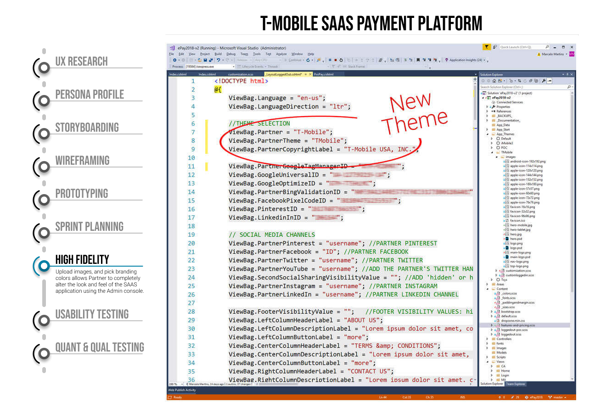
Task: Collapse the Content folder node
Action: coord(488,289)
